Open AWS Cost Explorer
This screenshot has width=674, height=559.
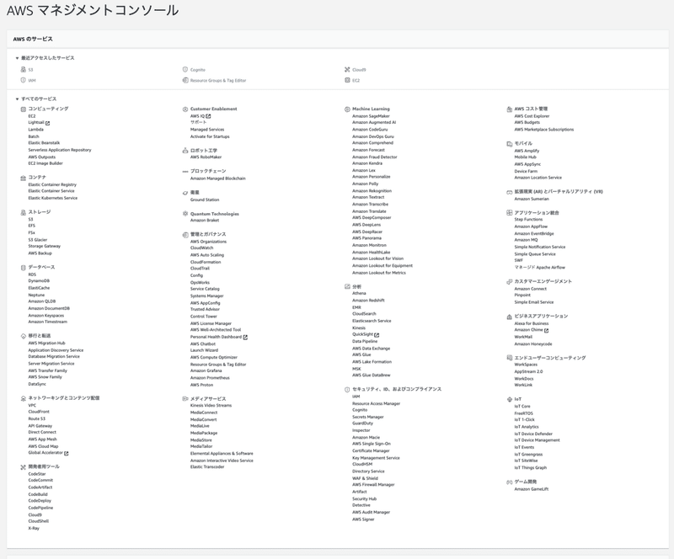[x=532, y=116]
